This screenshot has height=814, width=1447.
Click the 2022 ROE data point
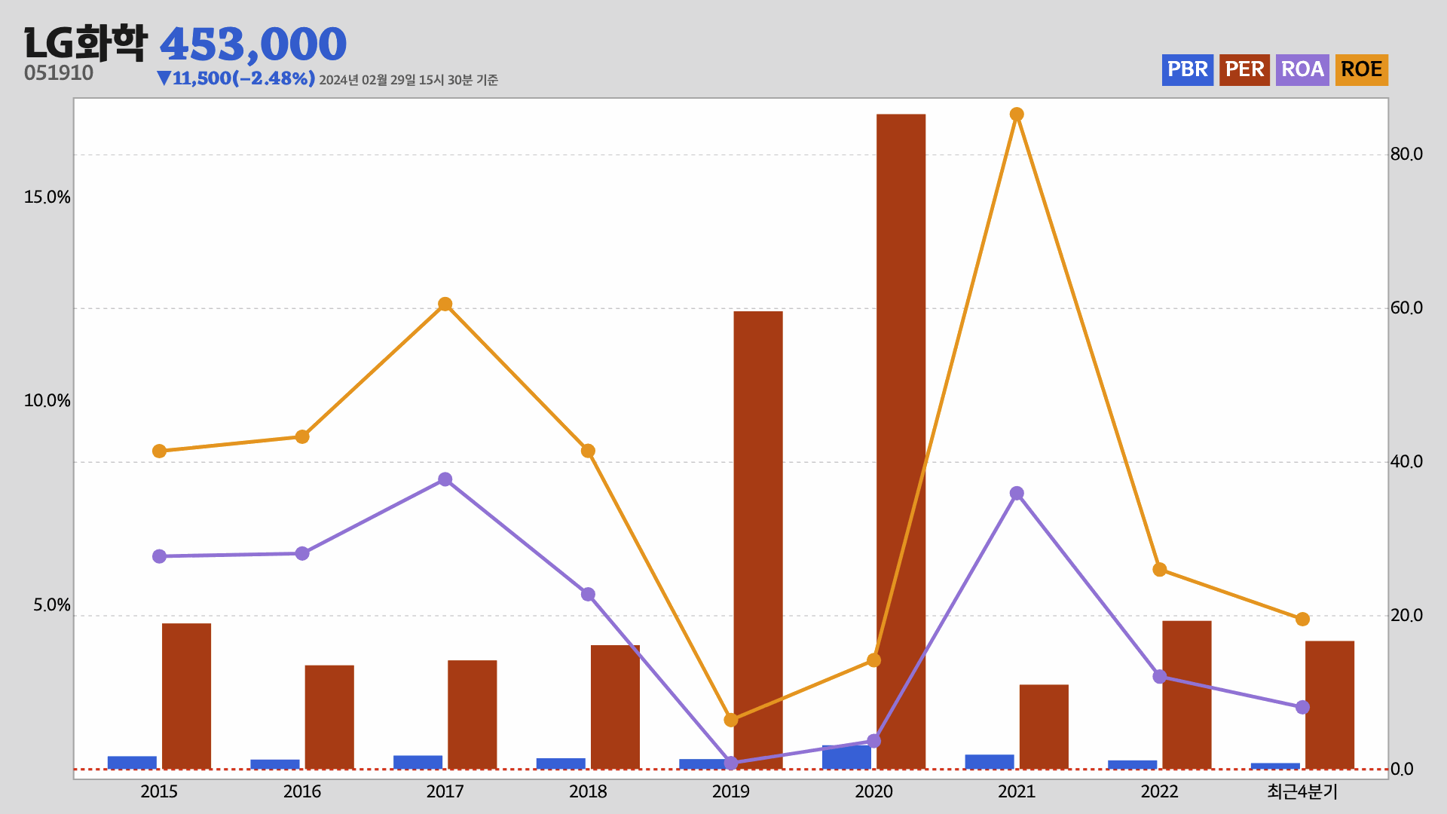pos(1159,570)
